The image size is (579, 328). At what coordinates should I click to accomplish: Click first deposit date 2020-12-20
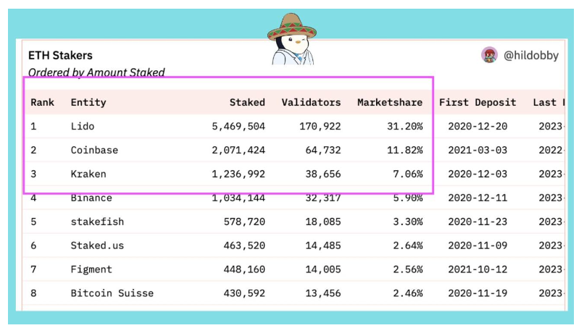(x=478, y=126)
